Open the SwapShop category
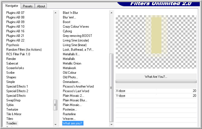202x129 pixels. tap(13, 100)
